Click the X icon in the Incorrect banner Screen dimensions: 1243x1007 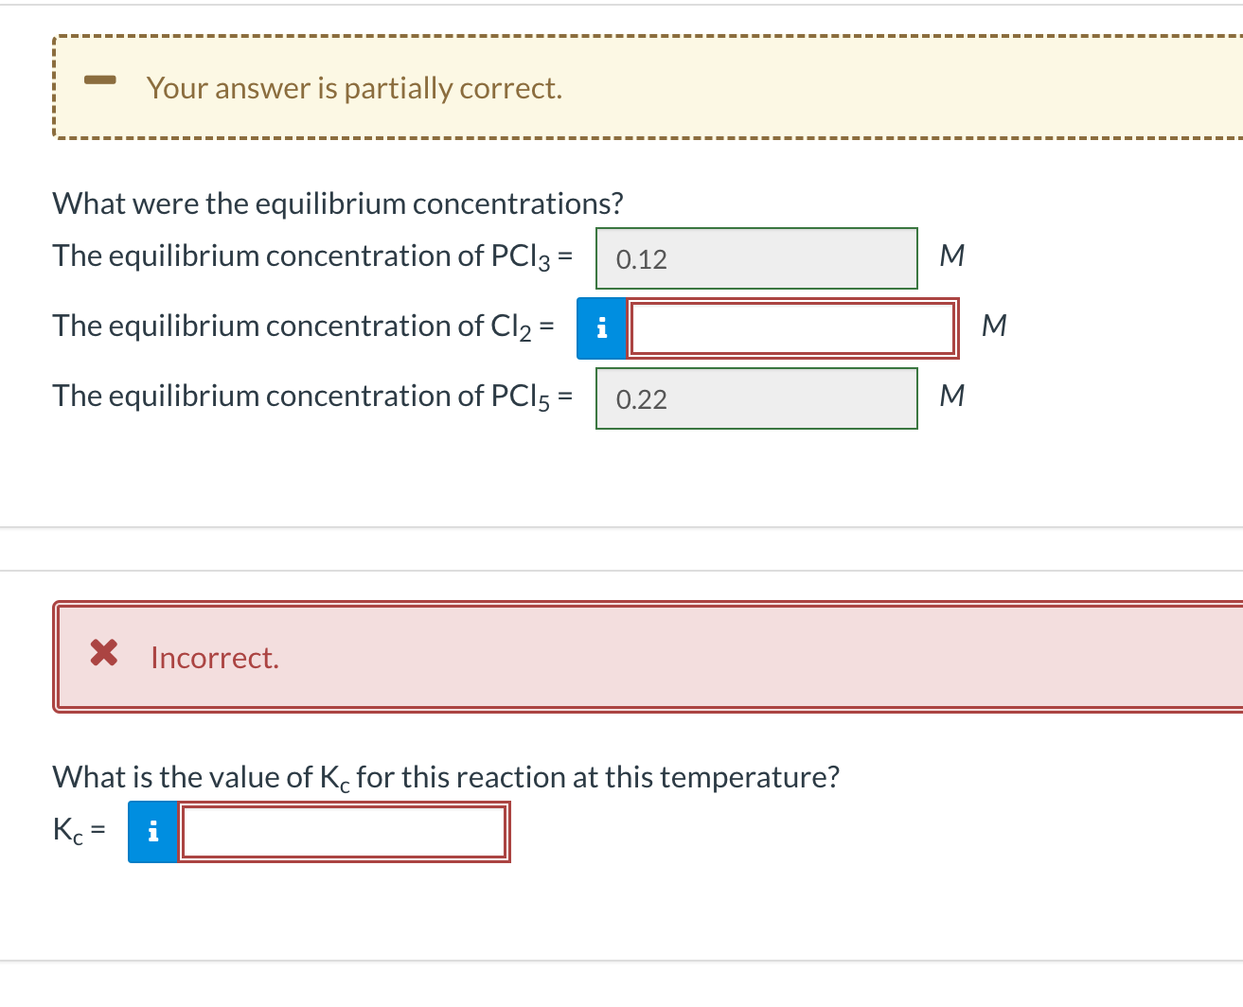(104, 653)
